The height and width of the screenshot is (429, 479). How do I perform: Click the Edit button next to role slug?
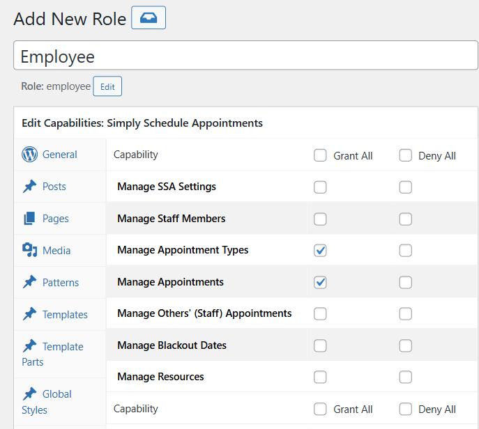(107, 86)
